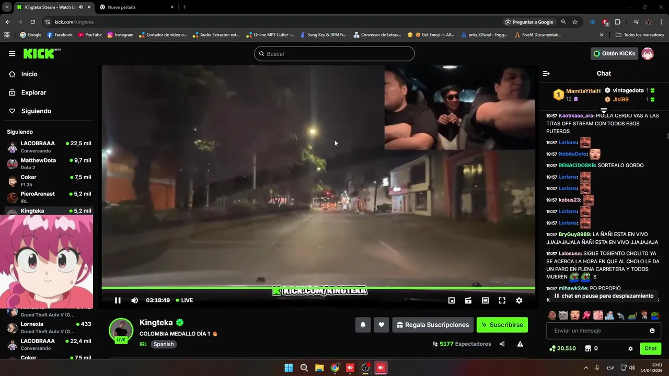The image size is (669, 376).
Task: Open media controls icon in Chrome toolbar
Action: [636, 22]
